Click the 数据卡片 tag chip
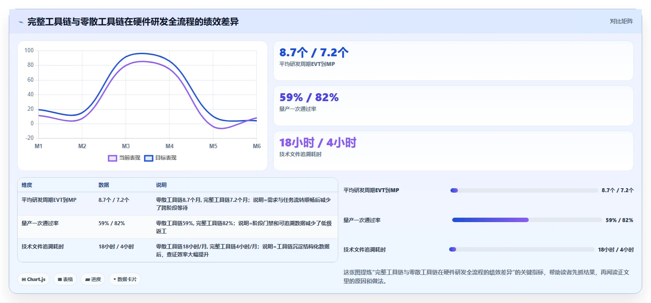This screenshot has width=651, height=303. [125, 279]
